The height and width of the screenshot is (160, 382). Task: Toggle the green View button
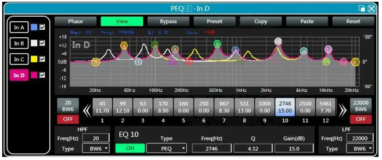coord(122,21)
